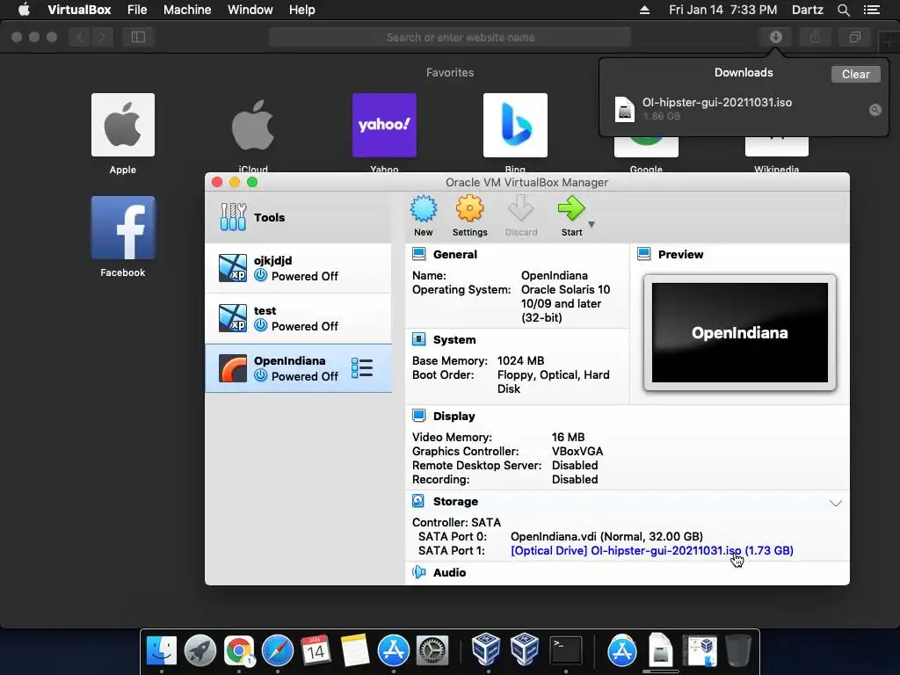
Task: Click Safari Show Downloads toolbar button
Action: pos(775,37)
